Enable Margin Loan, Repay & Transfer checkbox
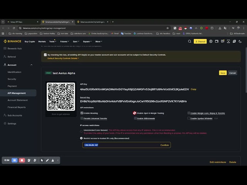This screenshot has width=247, height=185. click(189, 113)
